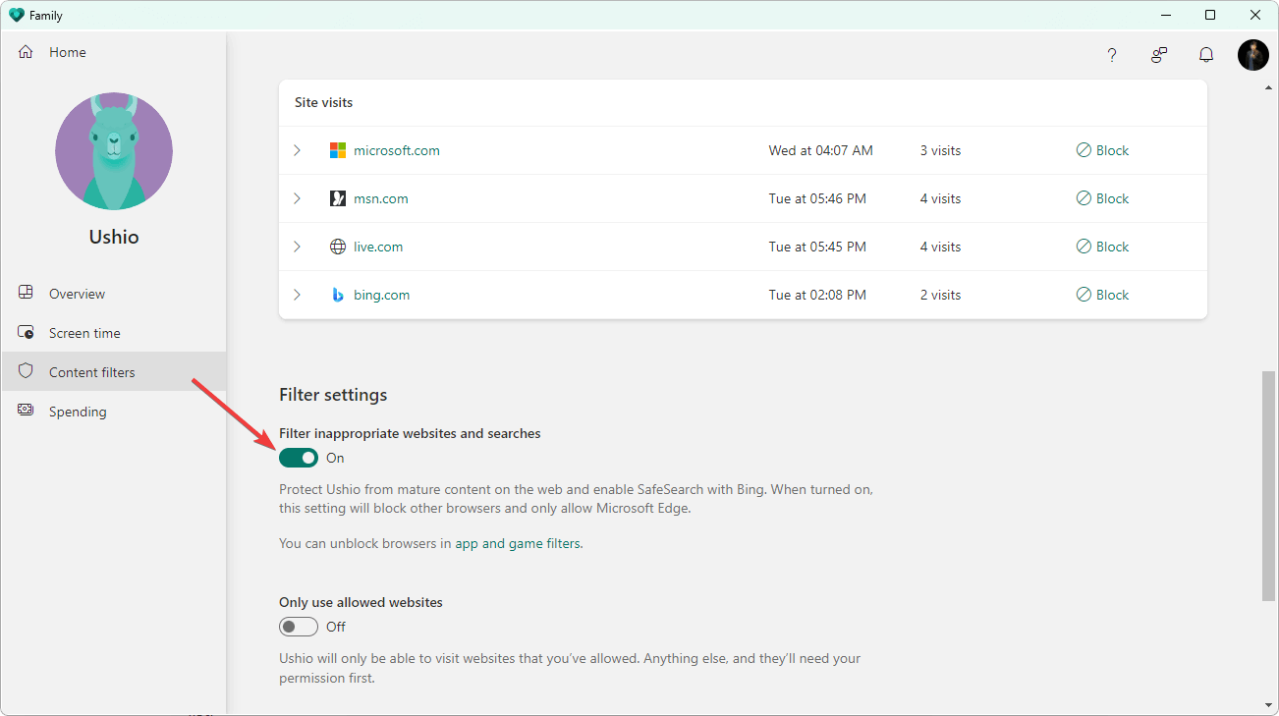Click the Spending wallet icon

click(26, 411)
